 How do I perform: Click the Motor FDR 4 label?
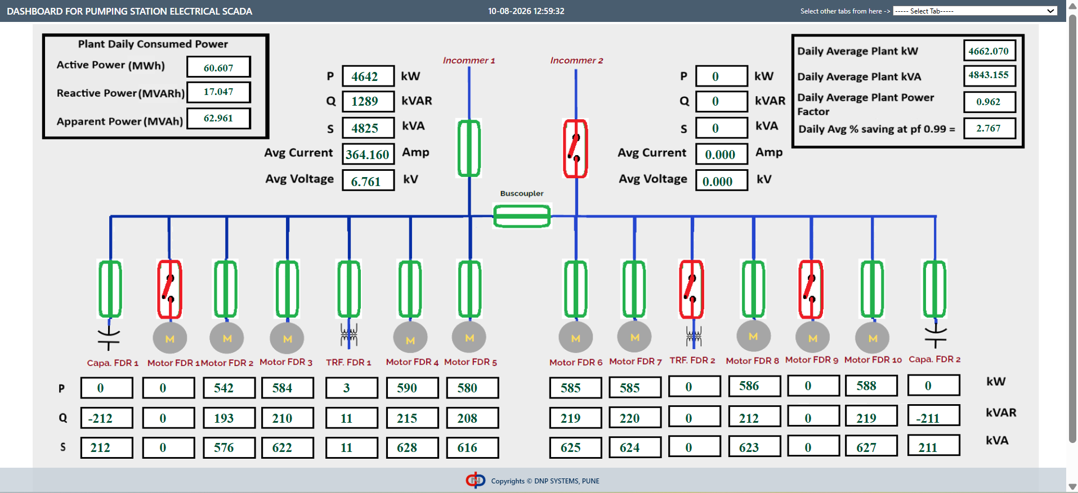click(412, 362)
